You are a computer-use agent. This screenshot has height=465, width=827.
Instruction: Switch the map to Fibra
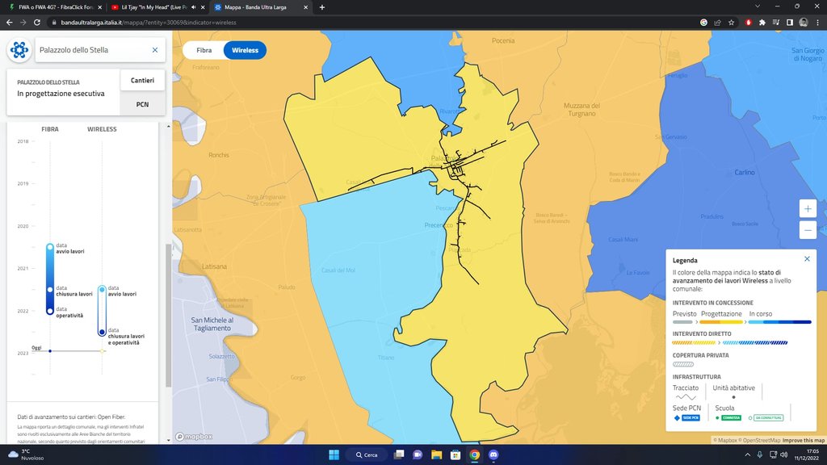203,50
